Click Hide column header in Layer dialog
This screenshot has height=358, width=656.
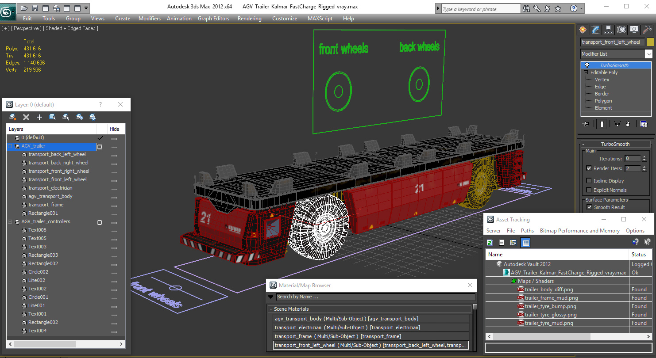pyautogui.click(x=115, y=129)
